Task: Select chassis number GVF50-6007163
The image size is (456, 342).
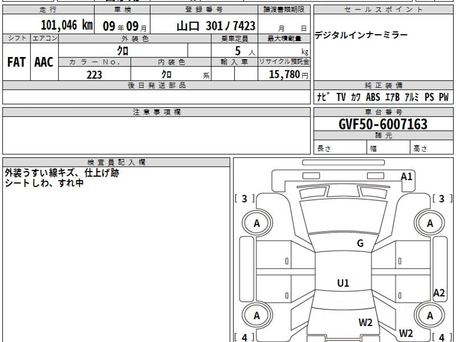Action: (x=383, y=124)
